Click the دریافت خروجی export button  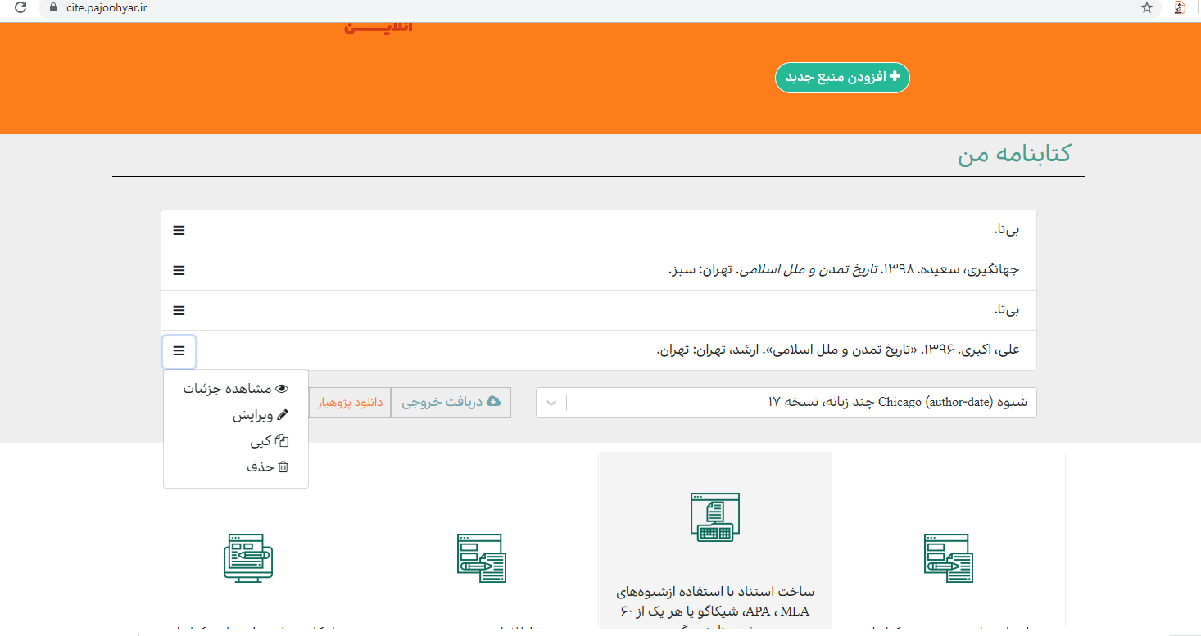point(451,403)
